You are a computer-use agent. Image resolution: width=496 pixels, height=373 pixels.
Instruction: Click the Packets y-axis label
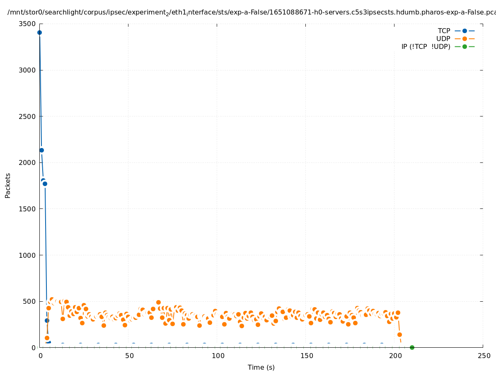click(x=8, y=185)
